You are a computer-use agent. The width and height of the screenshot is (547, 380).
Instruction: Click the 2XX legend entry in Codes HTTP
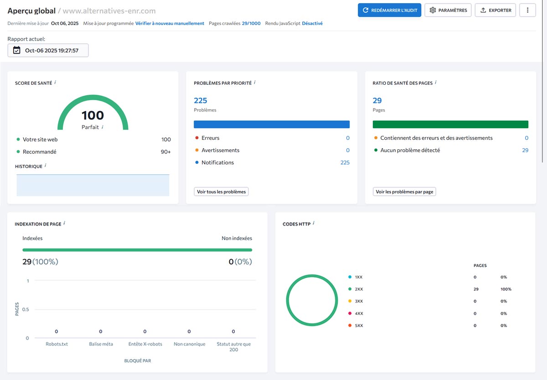coord(358,289)
